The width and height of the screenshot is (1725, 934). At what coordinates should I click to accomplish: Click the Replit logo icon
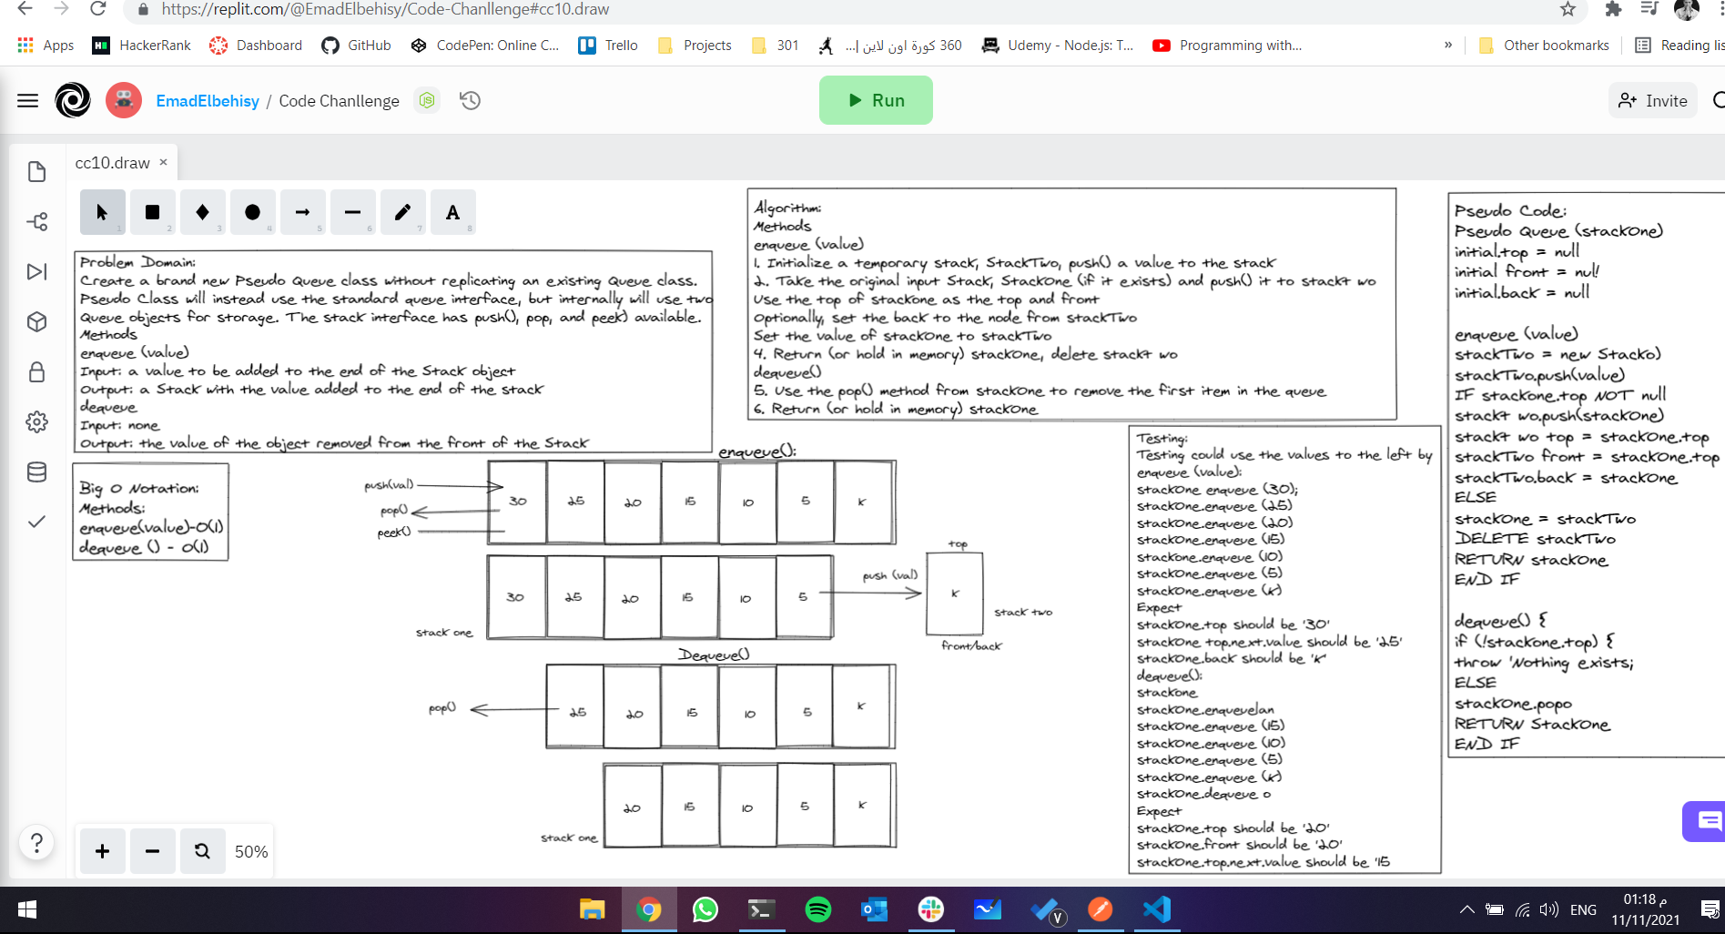click(x=73, y=100)
